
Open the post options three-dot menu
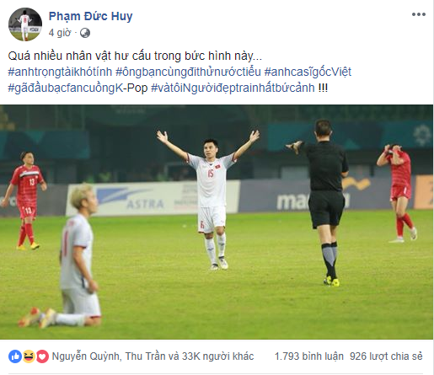click(x=418, y=14)
